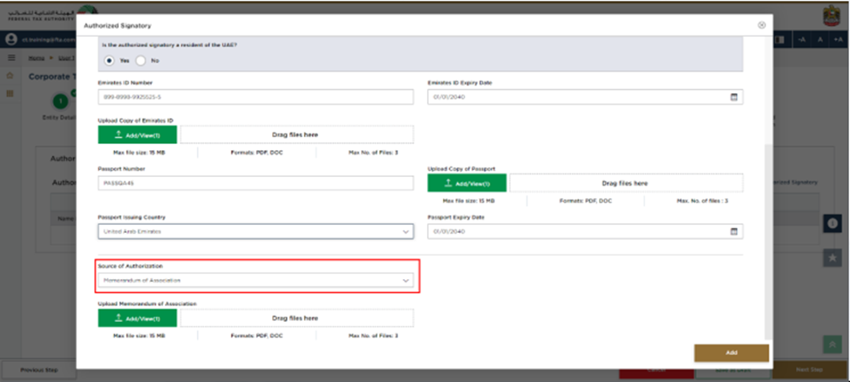Select Yes for UAE resident
The height and width of the screenshot is (382, 850).
pos(110,60)
